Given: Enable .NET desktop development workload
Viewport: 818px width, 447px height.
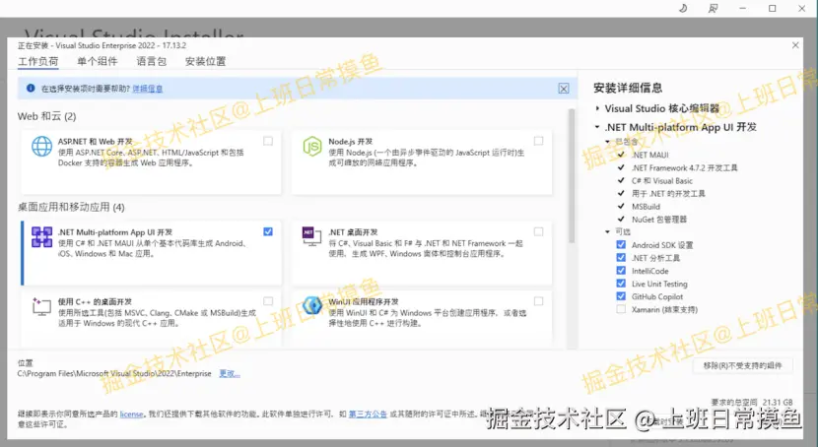Looking at the screenshot, I should [538, 231].
